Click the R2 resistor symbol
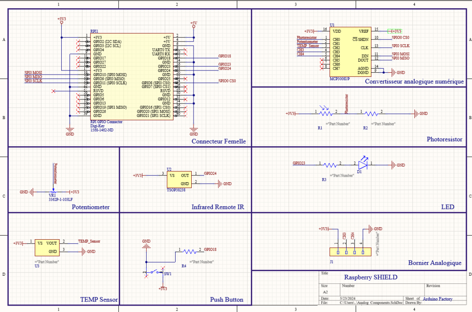This screenshot has width=472, height=312. [372, 113]
